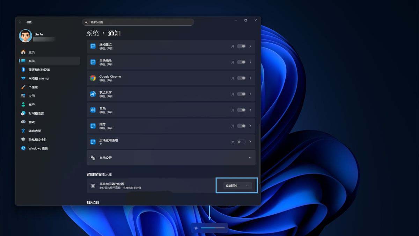Click the Bluetooth icon in the sidebar
The image size is (419, 236).
pos(23,70)
